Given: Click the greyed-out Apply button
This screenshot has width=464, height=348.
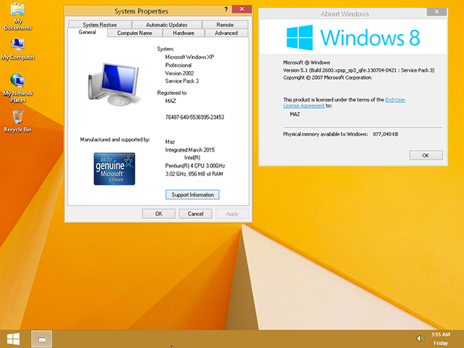Looking at the screenshot, I should tap(232, 214).
